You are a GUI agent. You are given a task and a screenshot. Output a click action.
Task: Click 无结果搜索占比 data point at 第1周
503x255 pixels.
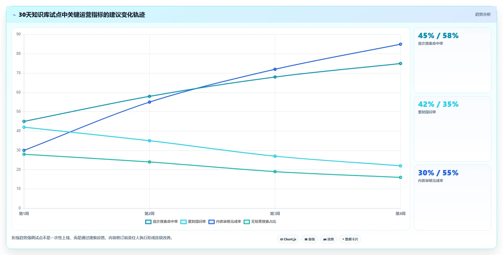(x=24, y=154)
